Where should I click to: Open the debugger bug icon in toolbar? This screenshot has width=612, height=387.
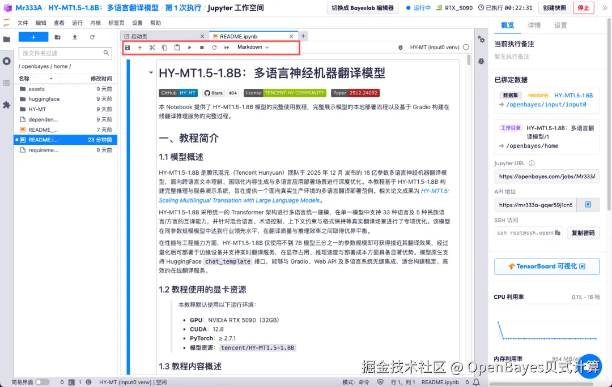pos(401,48)
